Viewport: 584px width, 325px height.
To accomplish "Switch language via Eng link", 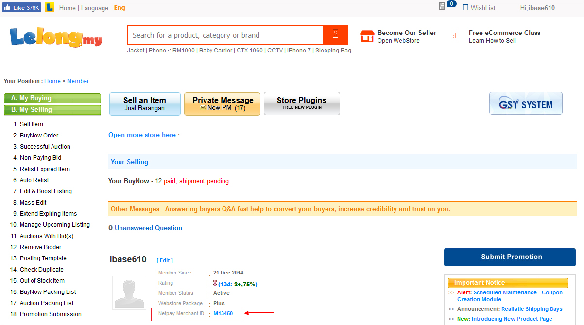I will click(x=120, y=8).
